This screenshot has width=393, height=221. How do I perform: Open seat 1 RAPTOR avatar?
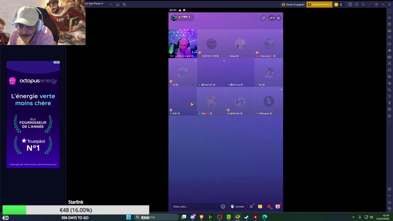(x=211, y=44)
